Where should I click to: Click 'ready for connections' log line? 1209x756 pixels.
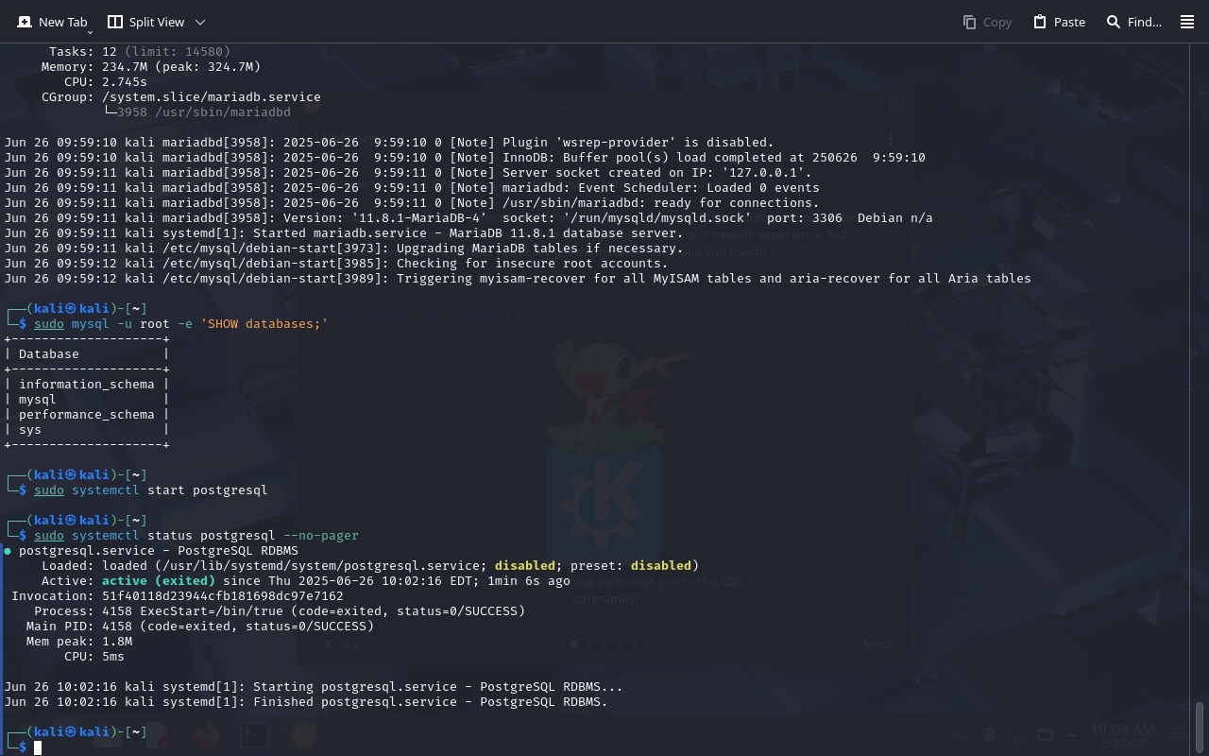pos(412,203)
